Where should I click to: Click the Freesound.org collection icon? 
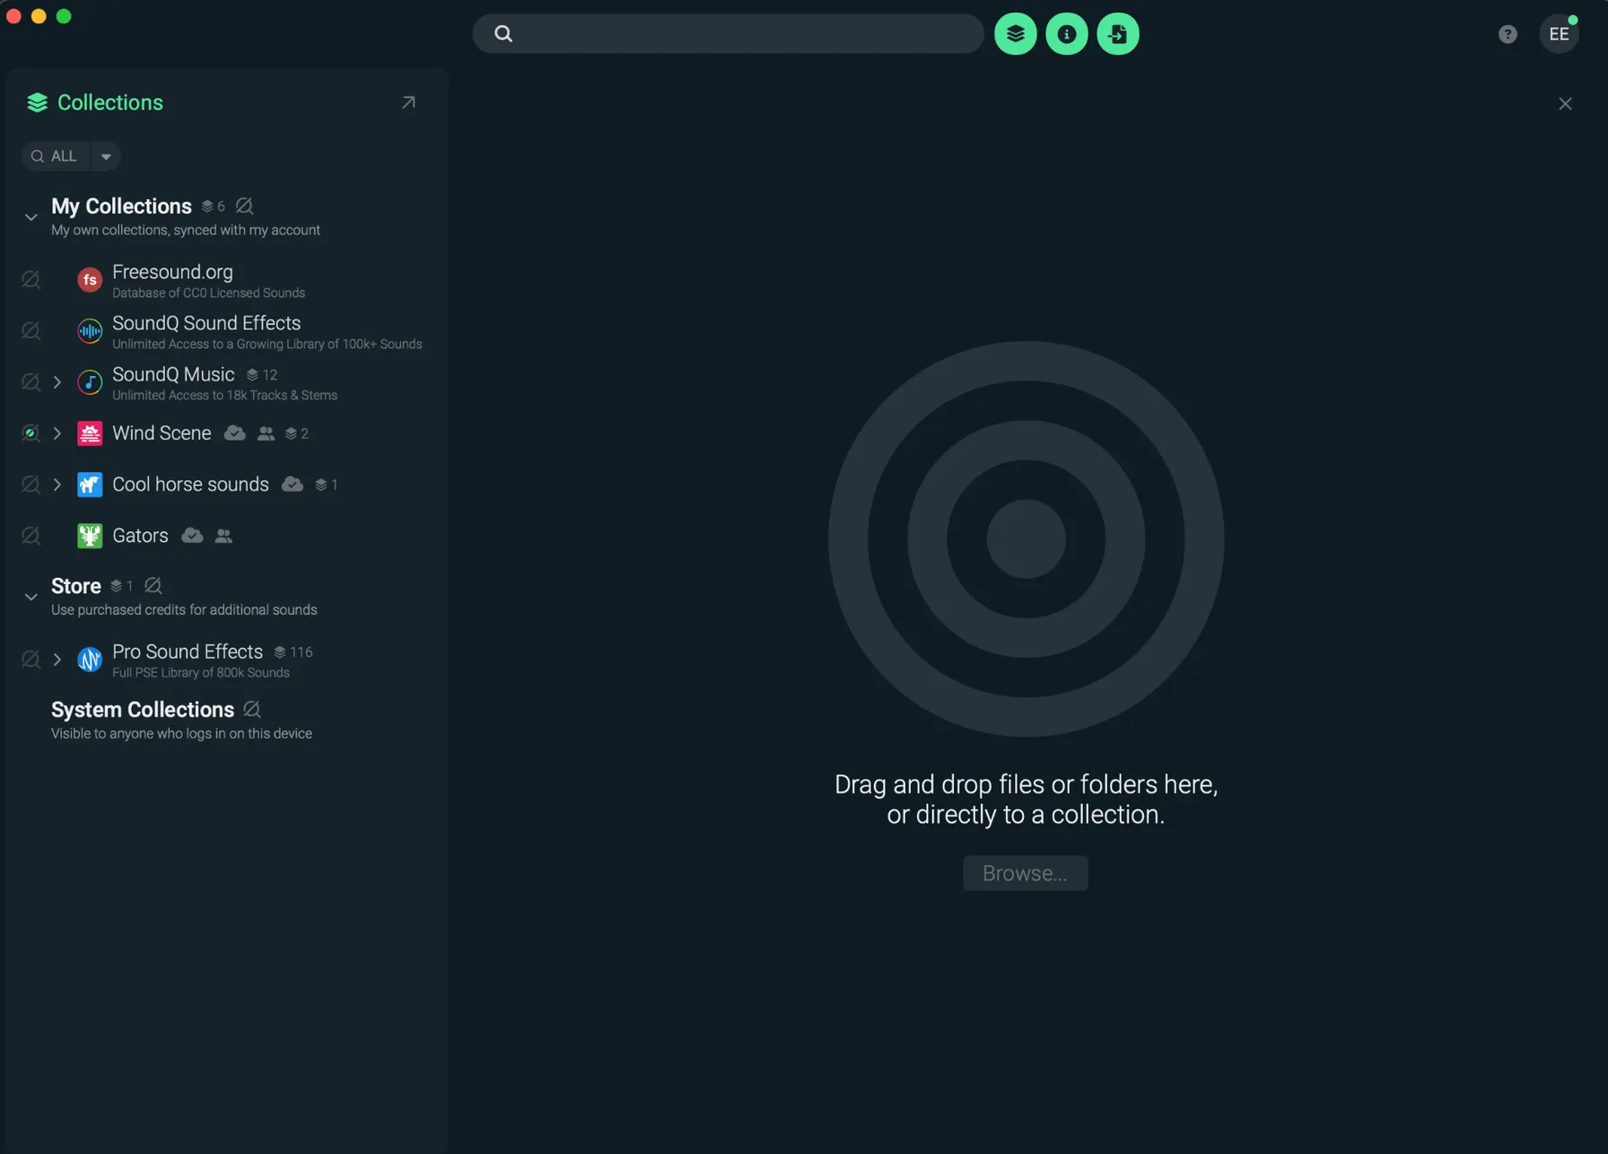click(x=90, y=280)
